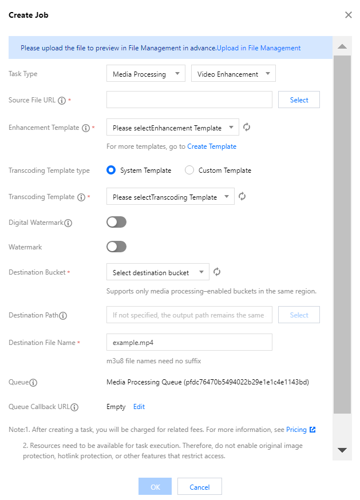Expand the Video Enhancement dropdown
This screenshot has width=360, height=500.
pyautogui.click(x=233, y=74)
